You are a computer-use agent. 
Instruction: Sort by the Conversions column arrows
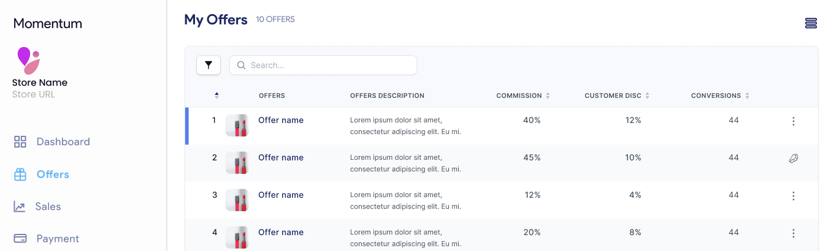click(x=747, y=96)
